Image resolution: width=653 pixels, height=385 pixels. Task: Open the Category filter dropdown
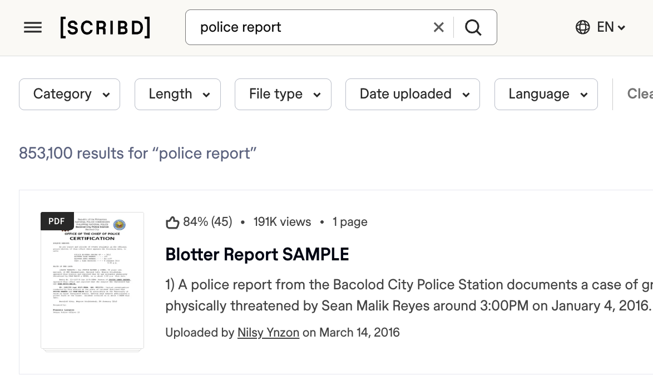click(69, 94)
